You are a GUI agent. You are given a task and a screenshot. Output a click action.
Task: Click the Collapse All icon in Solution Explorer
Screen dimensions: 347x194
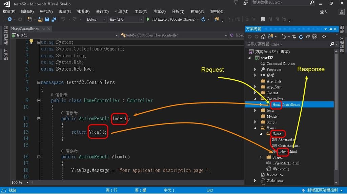click(x=308, y=37)
